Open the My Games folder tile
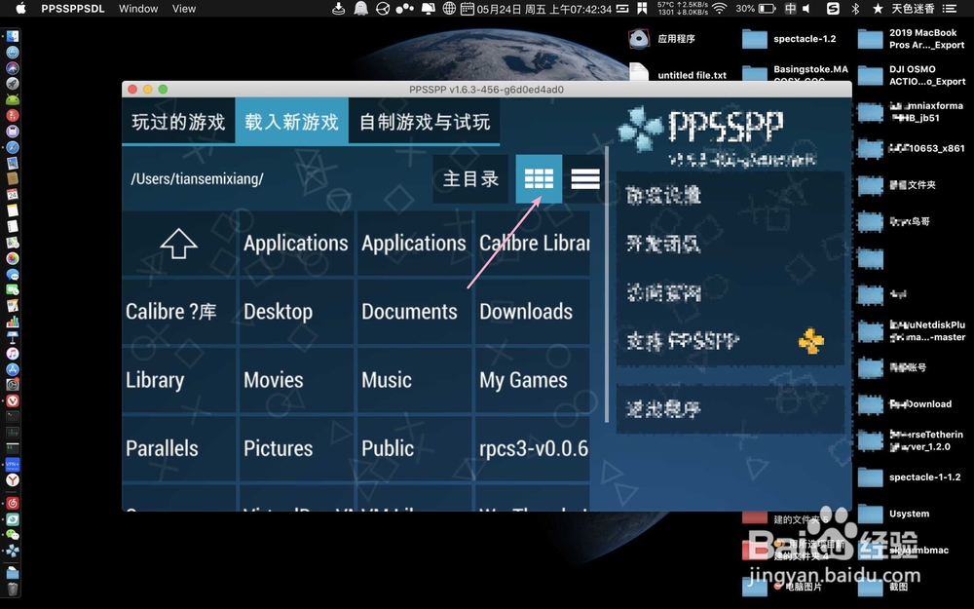Image resolution: width=974 pixels, height=609 pixels. pos(533,380)
